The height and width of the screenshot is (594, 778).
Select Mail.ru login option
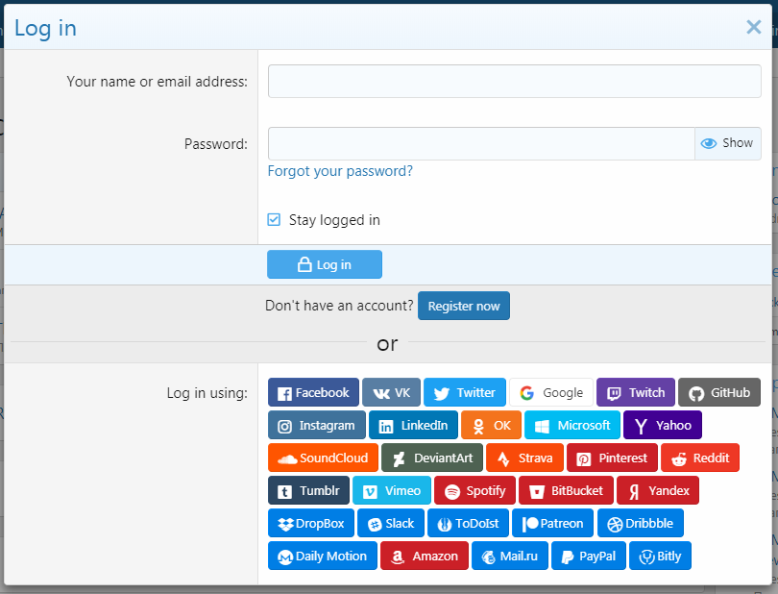click(x=510, y=556)
